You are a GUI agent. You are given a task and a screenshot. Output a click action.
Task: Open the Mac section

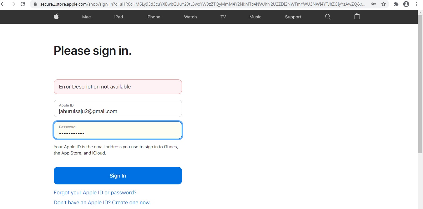(x=86, y=17)
